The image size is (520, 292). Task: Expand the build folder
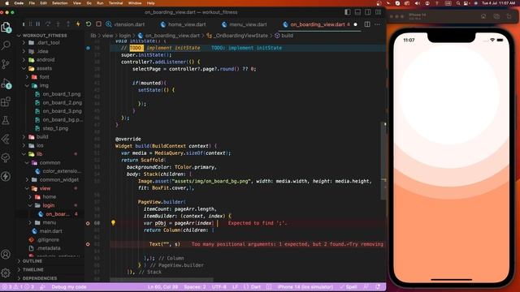pyautogui.click(x=42, y=137)
